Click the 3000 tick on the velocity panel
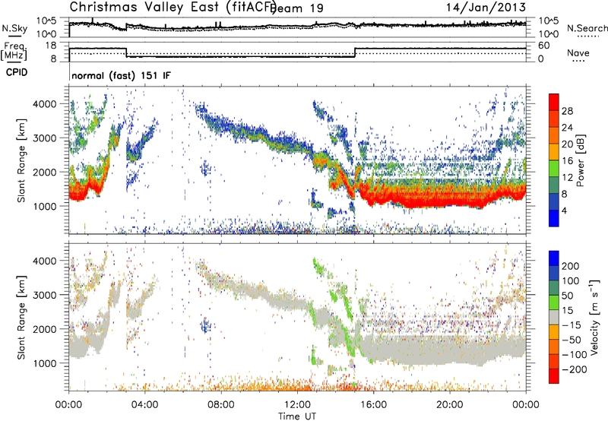 [x=44, y=295]
